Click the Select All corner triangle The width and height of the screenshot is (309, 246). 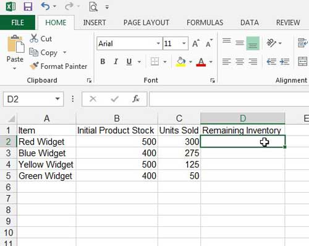pyautogui.click(x=11, y=118)
